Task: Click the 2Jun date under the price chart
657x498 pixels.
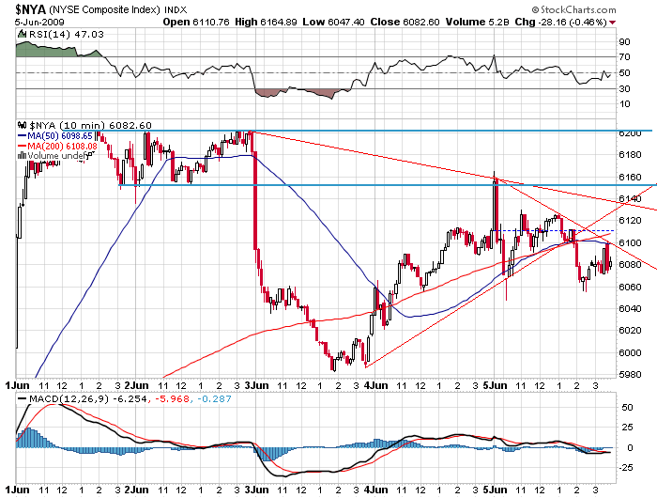Action: pos(137,385)
